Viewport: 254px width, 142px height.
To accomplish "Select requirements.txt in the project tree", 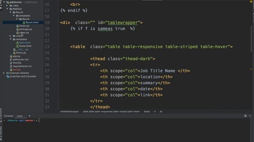I will coord(22,66).
